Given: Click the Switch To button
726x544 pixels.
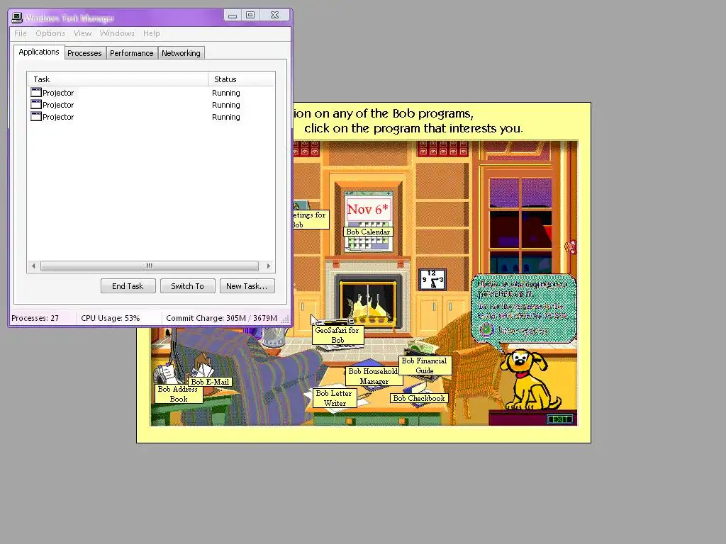Looking at the screenshot, I should click(187, 286).
